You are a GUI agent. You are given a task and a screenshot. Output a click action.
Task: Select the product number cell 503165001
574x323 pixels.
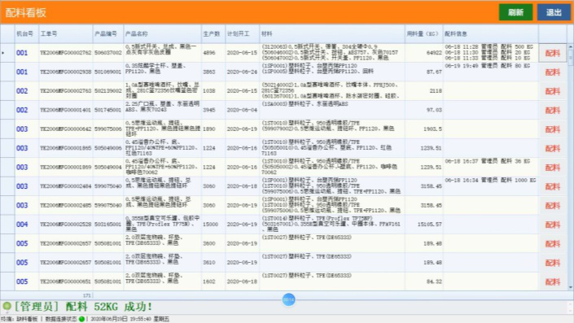tap(108, 225)
